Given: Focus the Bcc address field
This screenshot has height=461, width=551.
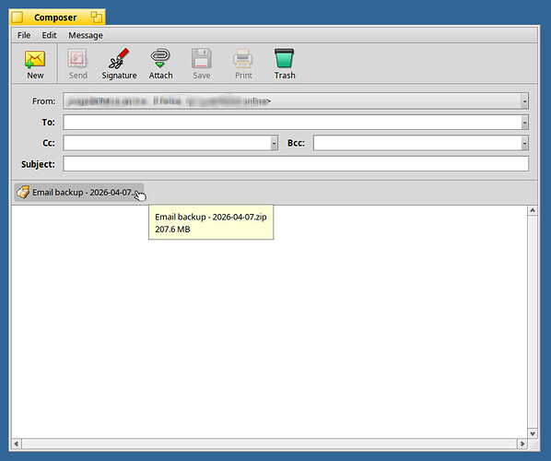Looking at the screenshot, I should click(417, 143).
